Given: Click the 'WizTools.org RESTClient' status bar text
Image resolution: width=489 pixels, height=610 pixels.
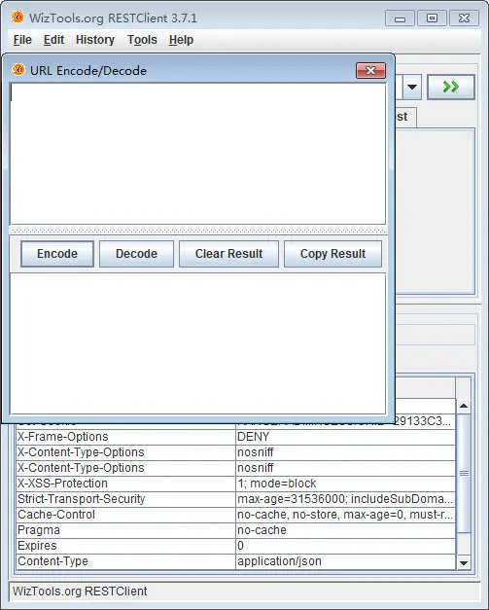Looking at the screenshot, I should tap(80, 592).
